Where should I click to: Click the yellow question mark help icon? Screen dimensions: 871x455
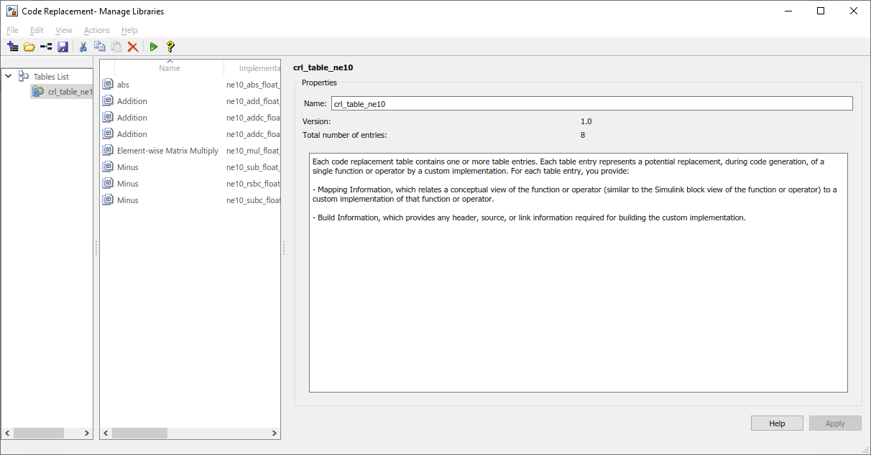pyautogui.click(x=170, y=47)
